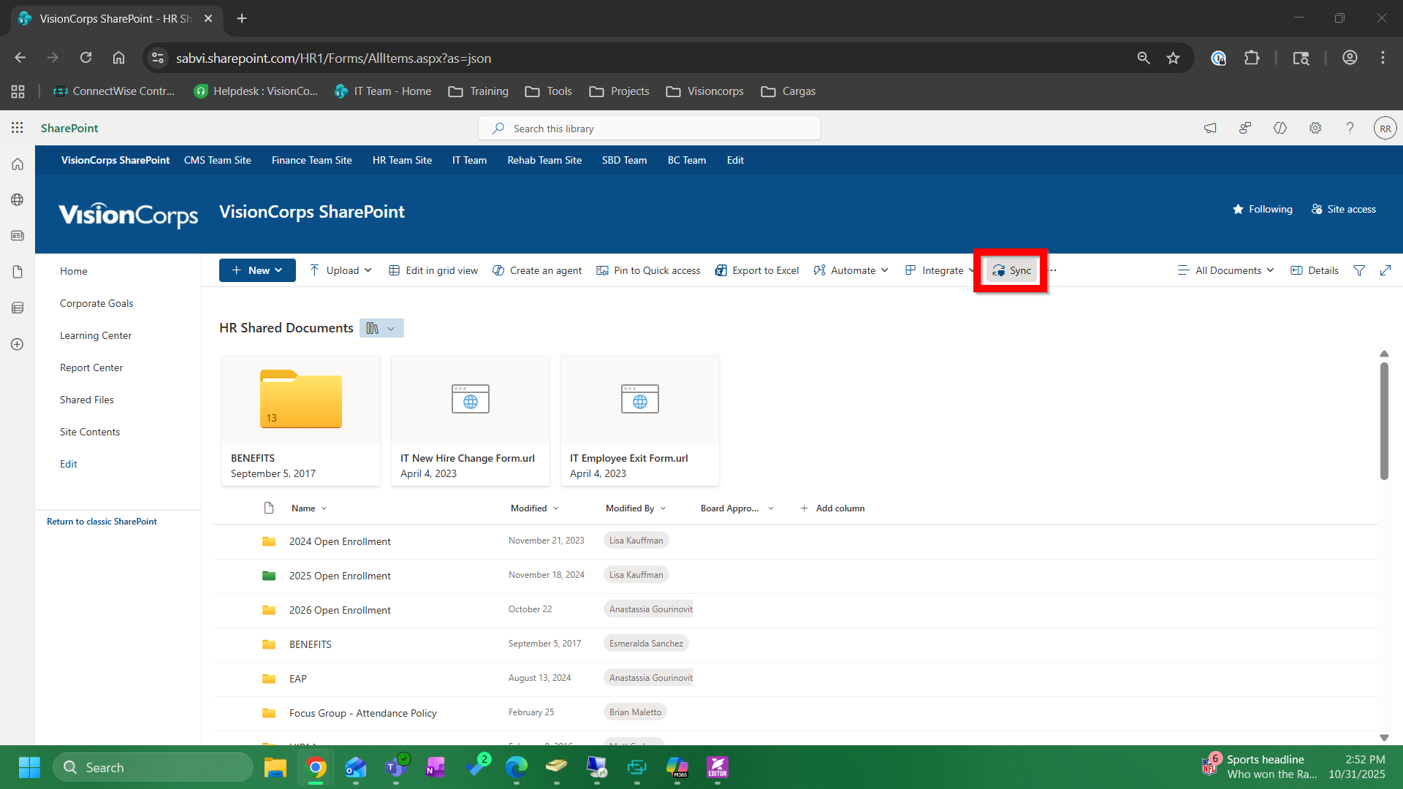Click the Sync icon to sync the library

tap(999, 270)
